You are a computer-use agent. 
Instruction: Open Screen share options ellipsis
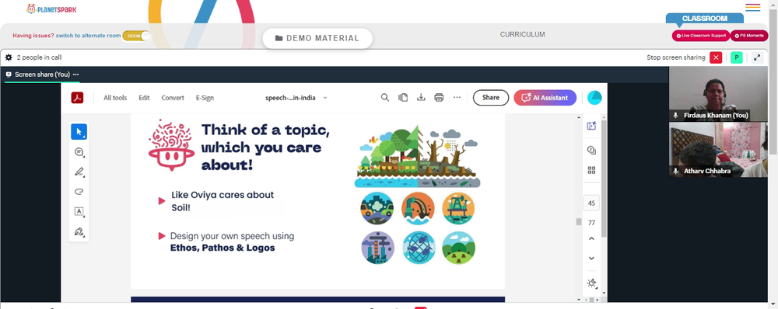(x=76, y=75)
